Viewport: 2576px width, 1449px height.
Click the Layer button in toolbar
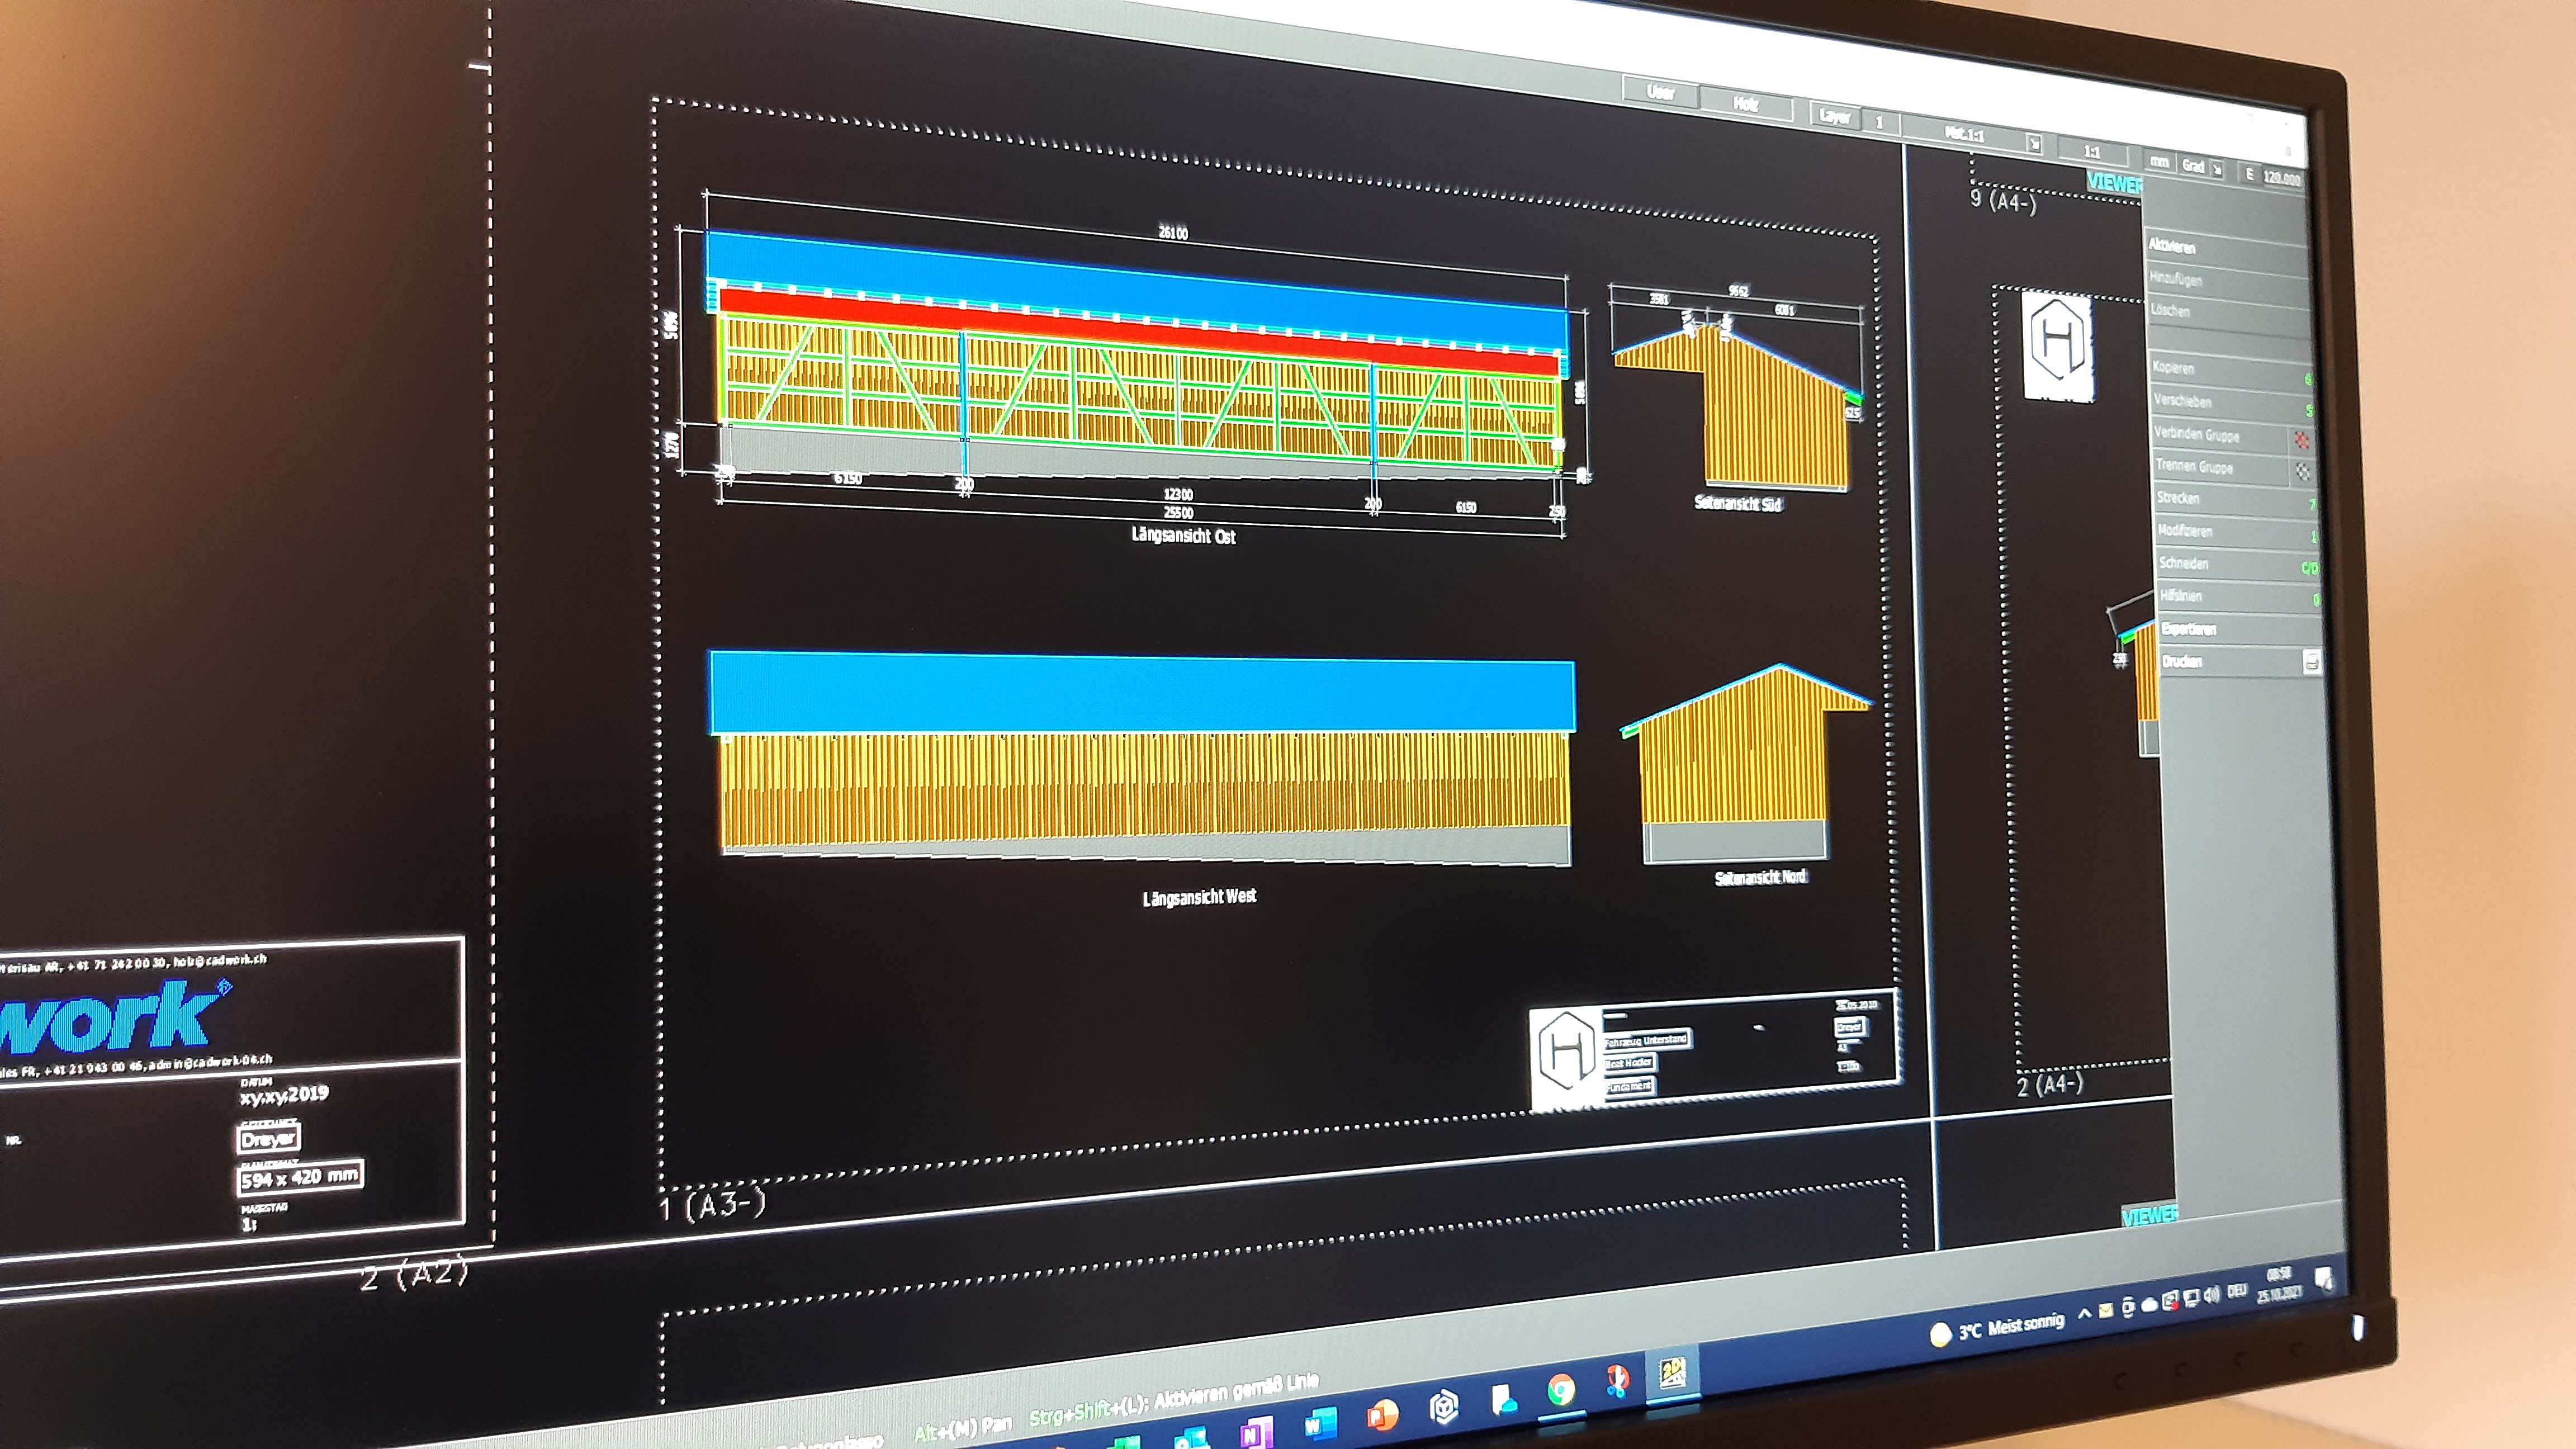pyautogui.click(x=1835, y=117)
